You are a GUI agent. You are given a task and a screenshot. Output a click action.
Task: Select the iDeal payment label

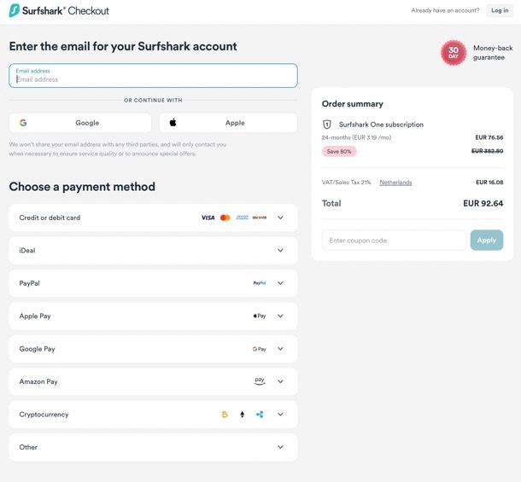coord(27,250)
